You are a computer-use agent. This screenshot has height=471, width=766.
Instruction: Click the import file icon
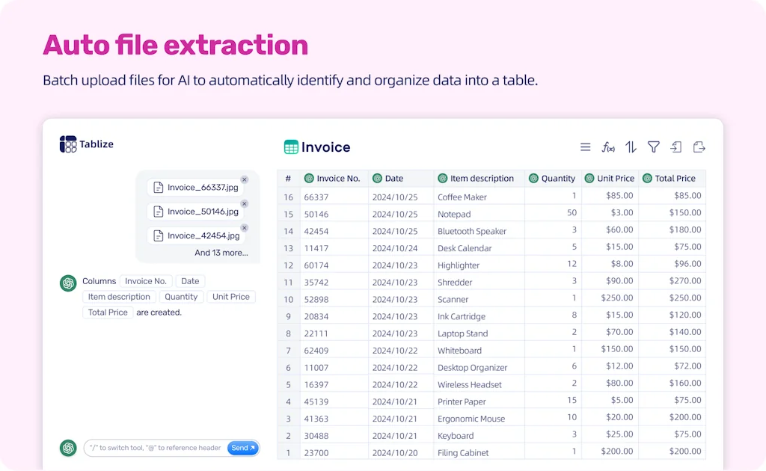[x=676, y=147]
